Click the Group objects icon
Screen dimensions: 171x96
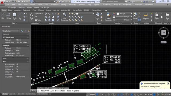pyautogui.click(x=135, y=16)
